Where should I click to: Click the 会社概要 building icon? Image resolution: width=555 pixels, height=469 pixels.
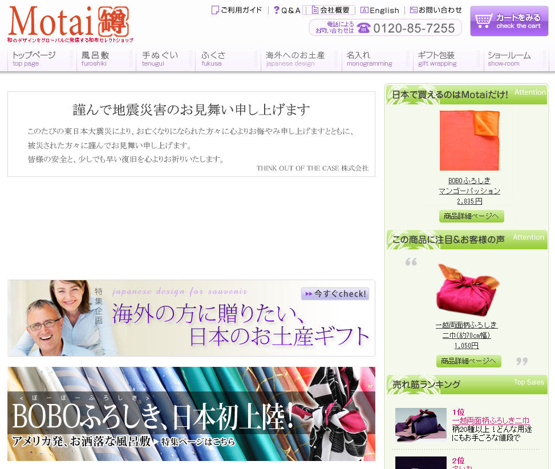tap(315, 10)
